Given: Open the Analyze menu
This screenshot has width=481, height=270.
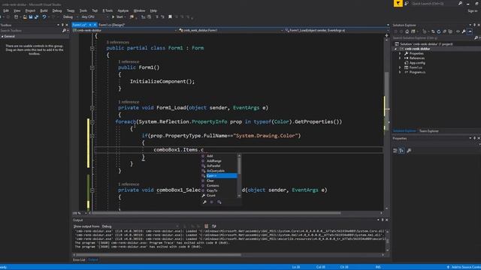Looking at the screenshot, I should click(x=123, y=10).
